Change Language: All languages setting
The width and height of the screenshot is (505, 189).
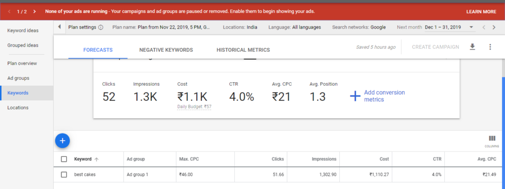click(x=294, y=28)
